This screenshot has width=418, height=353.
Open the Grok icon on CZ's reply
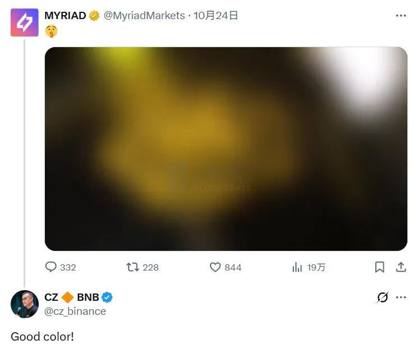(382, 297)
